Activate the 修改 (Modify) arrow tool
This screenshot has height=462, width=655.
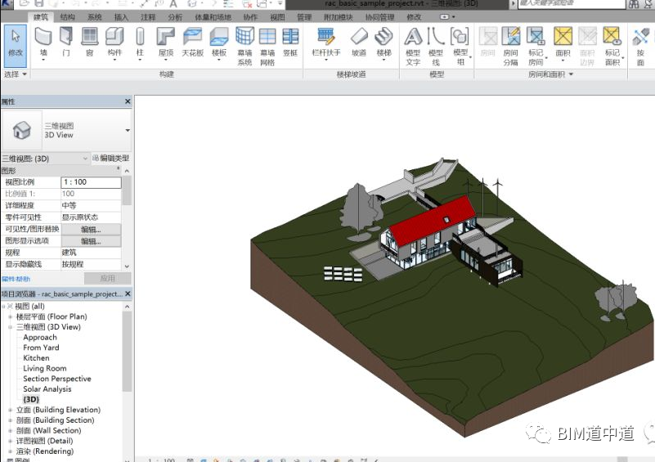click(x=16, y=45)
